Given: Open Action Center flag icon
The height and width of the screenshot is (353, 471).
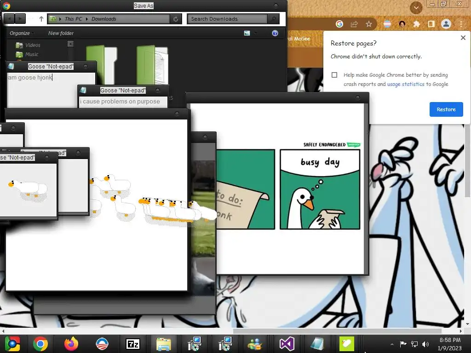Looking at the screenshot, I should (403, 344).
